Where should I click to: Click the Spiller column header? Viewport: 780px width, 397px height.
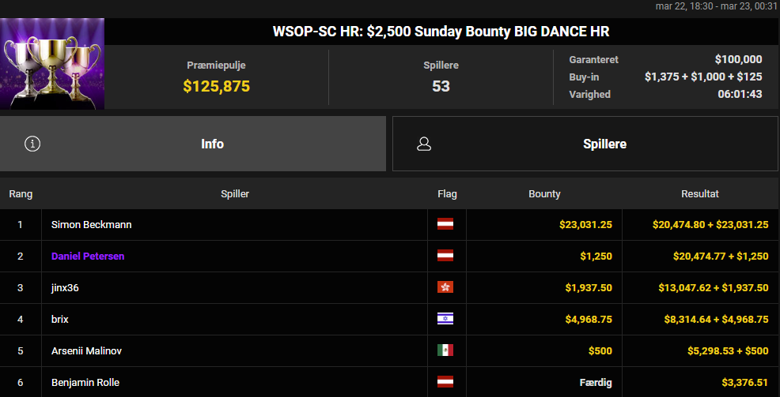(x=235, y=193)
